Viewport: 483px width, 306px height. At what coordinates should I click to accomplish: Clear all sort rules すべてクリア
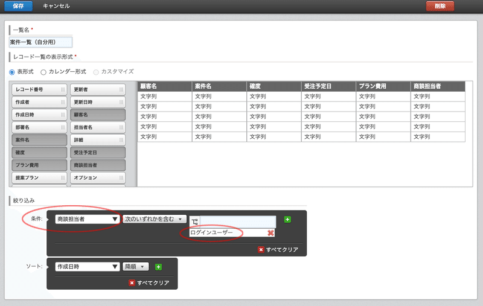tap(149, 283)
